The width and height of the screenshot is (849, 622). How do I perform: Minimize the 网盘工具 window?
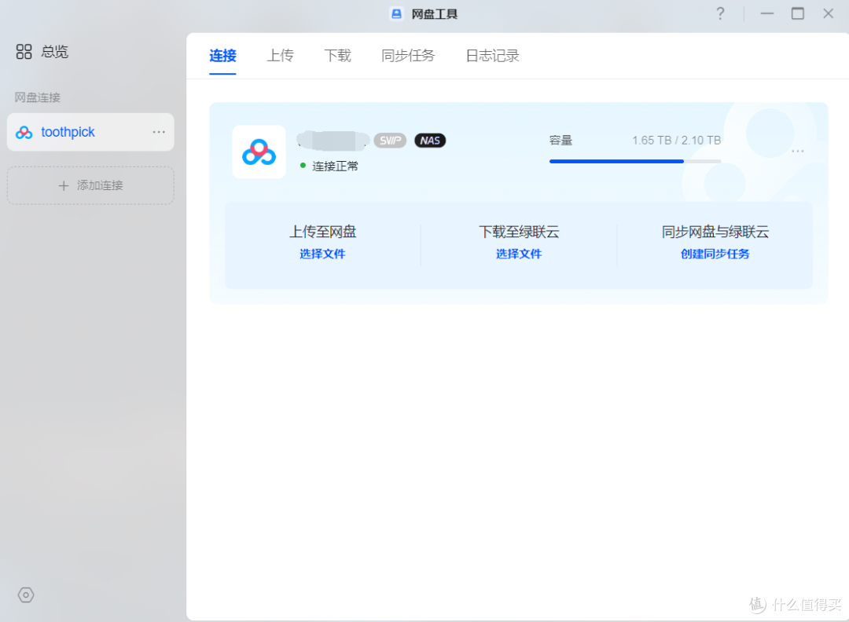766,13
